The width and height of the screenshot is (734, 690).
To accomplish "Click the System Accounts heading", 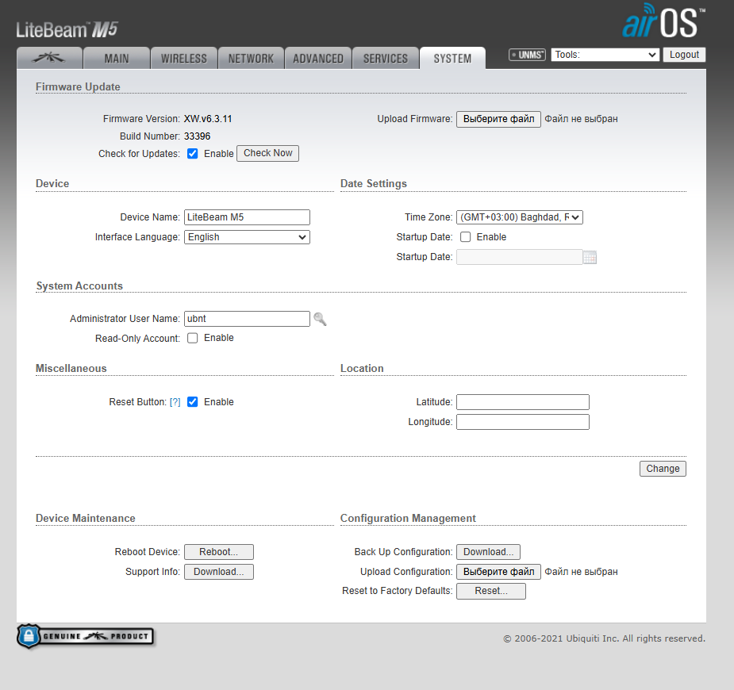I will (x=79, y=286).
